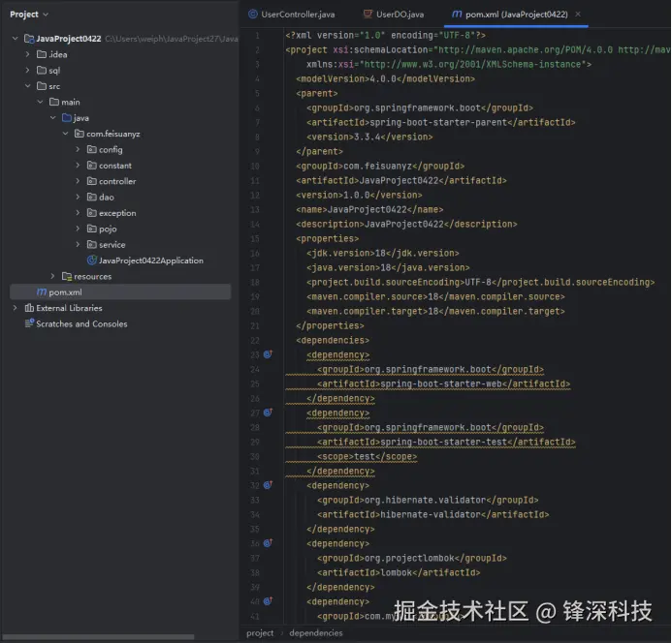Screen dimensions: 672x643
Task: Click the Maven icon on pom.xml tab
Action: pos(457,15)
